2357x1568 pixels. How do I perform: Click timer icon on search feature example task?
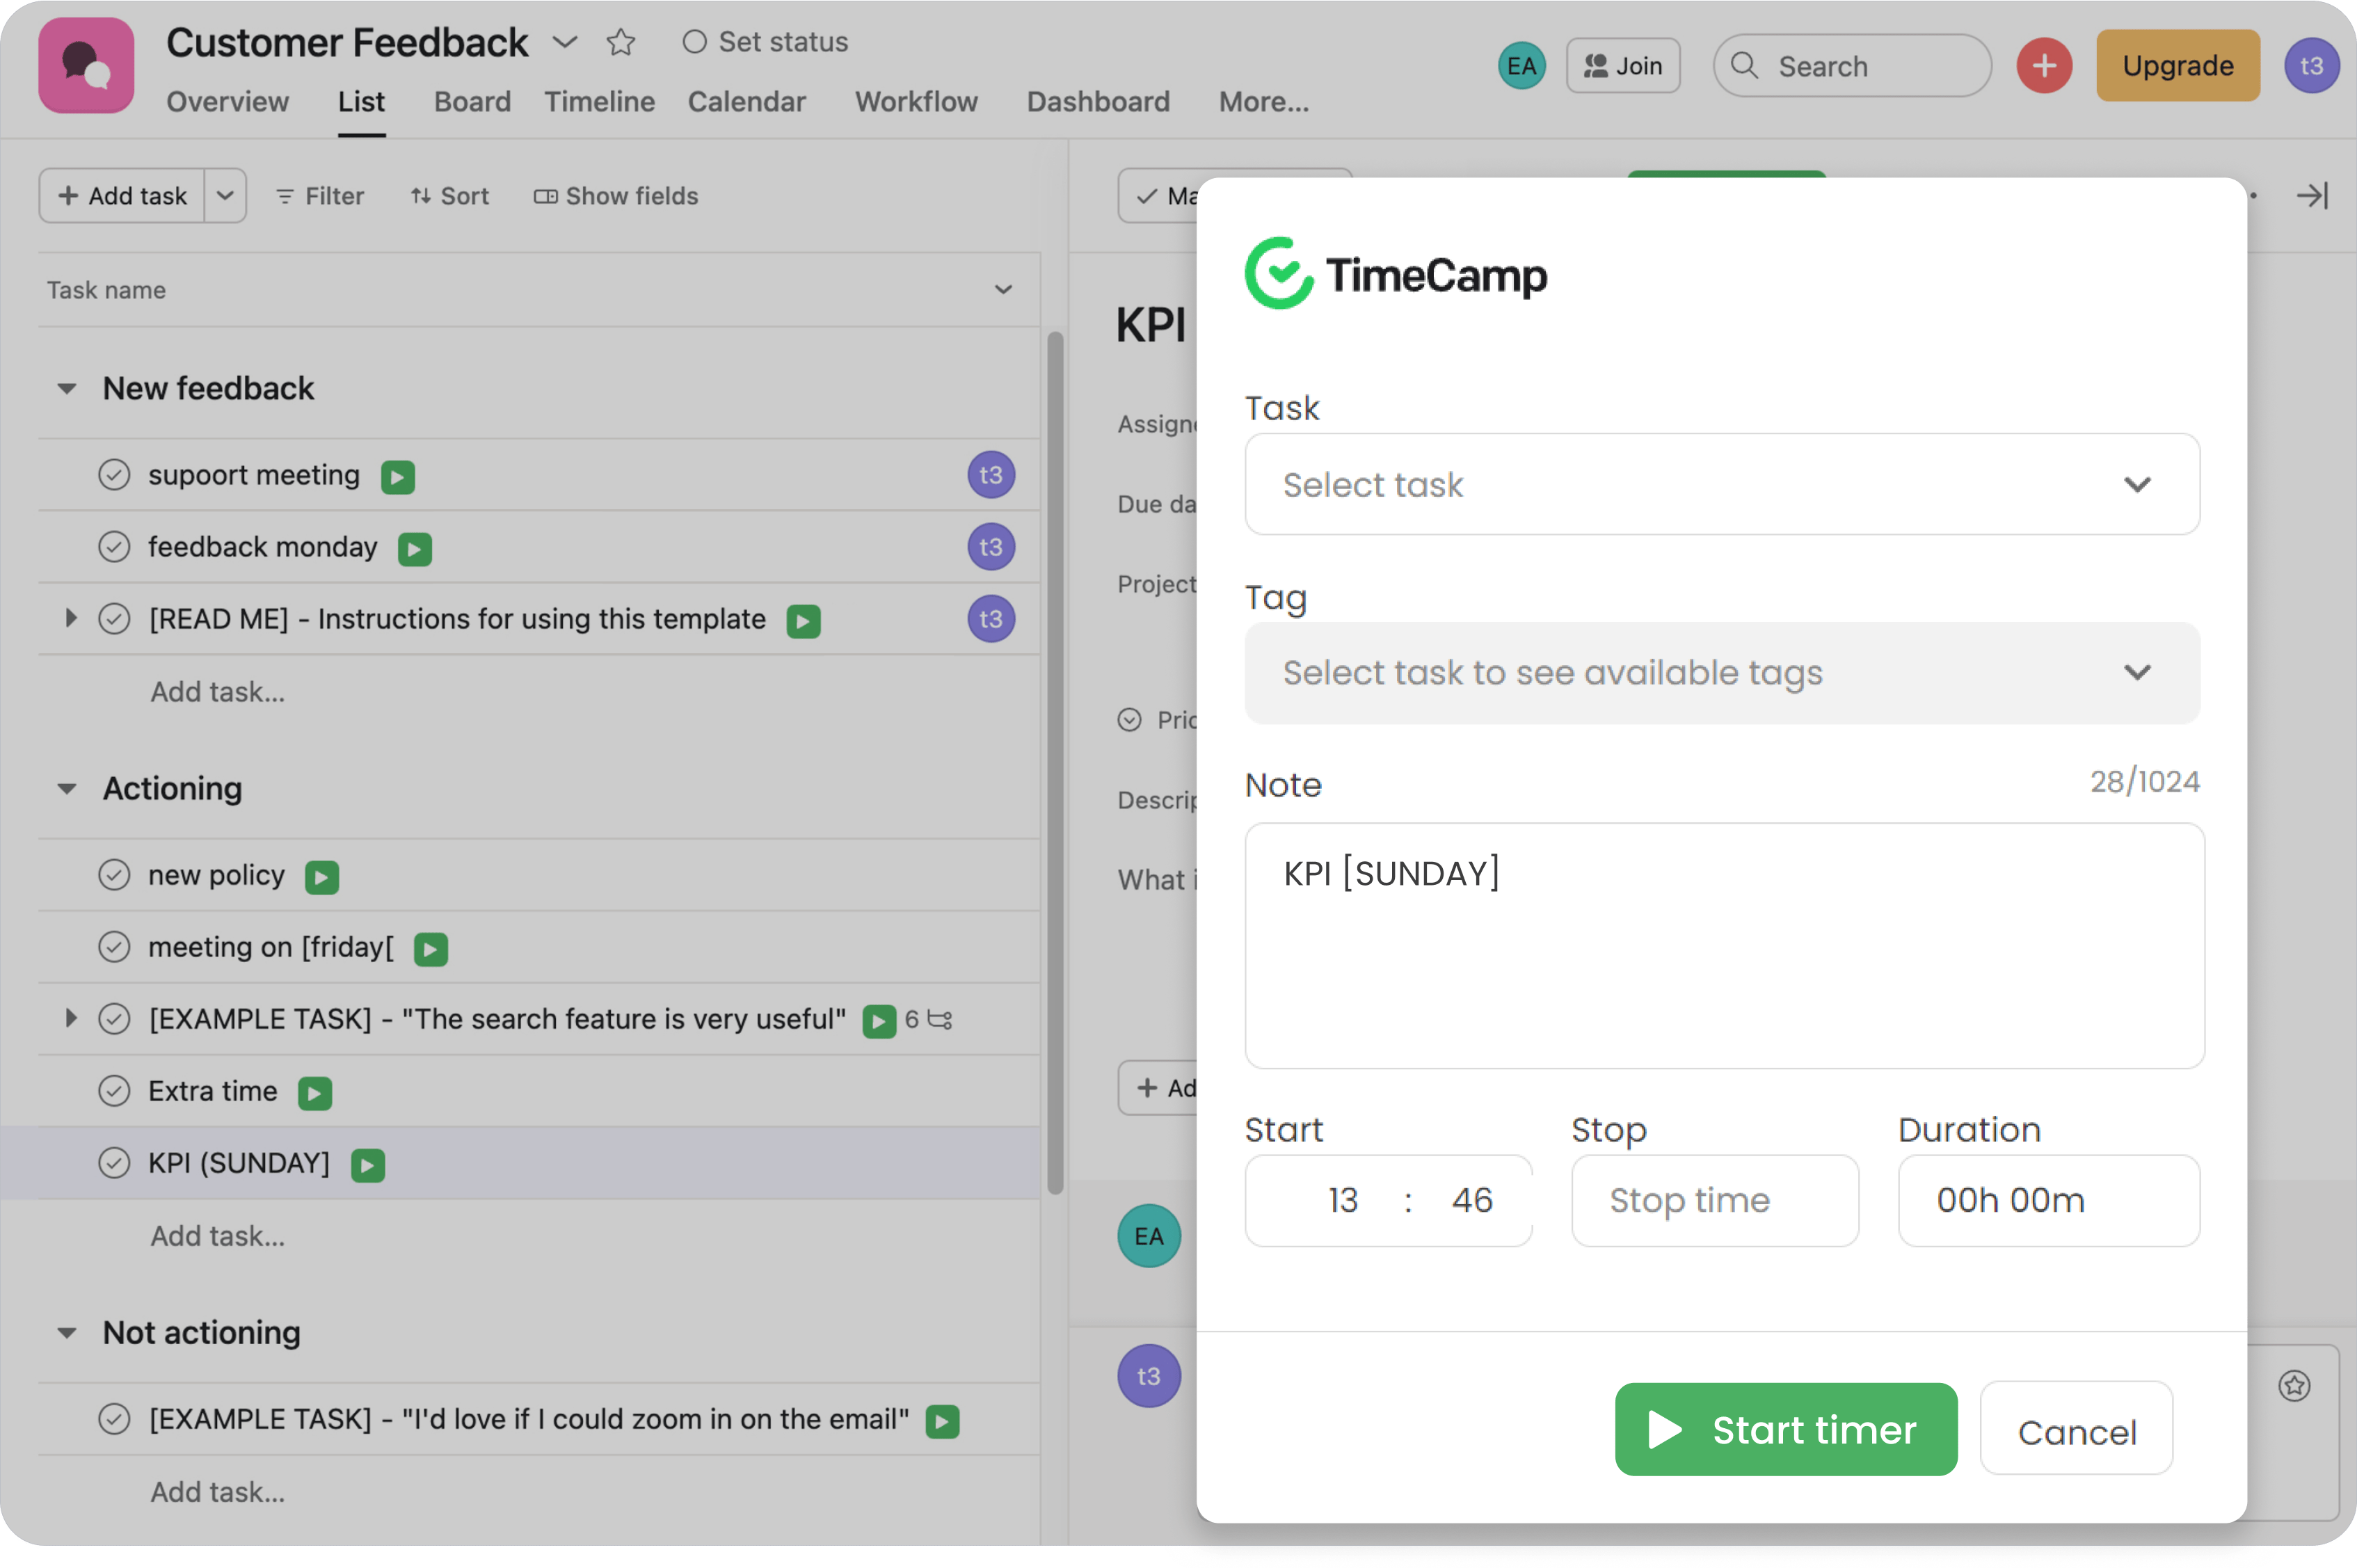coord(879,1021)
